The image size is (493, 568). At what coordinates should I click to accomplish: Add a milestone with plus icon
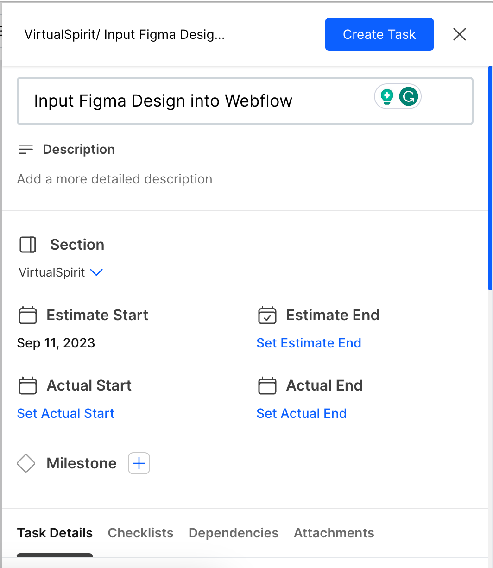[x=139, y=463]
